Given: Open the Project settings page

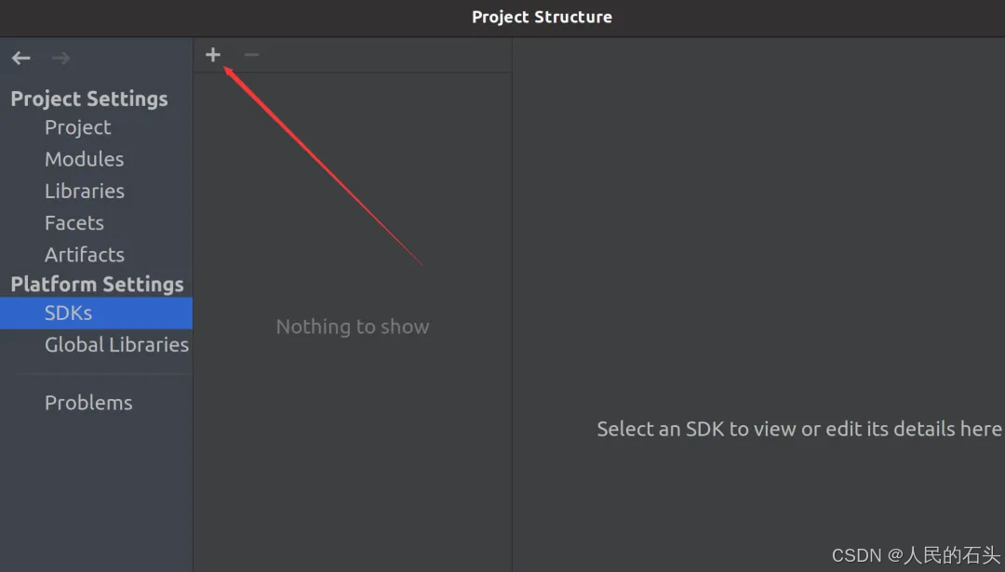Looking at the screenshot, I should 77,127.
